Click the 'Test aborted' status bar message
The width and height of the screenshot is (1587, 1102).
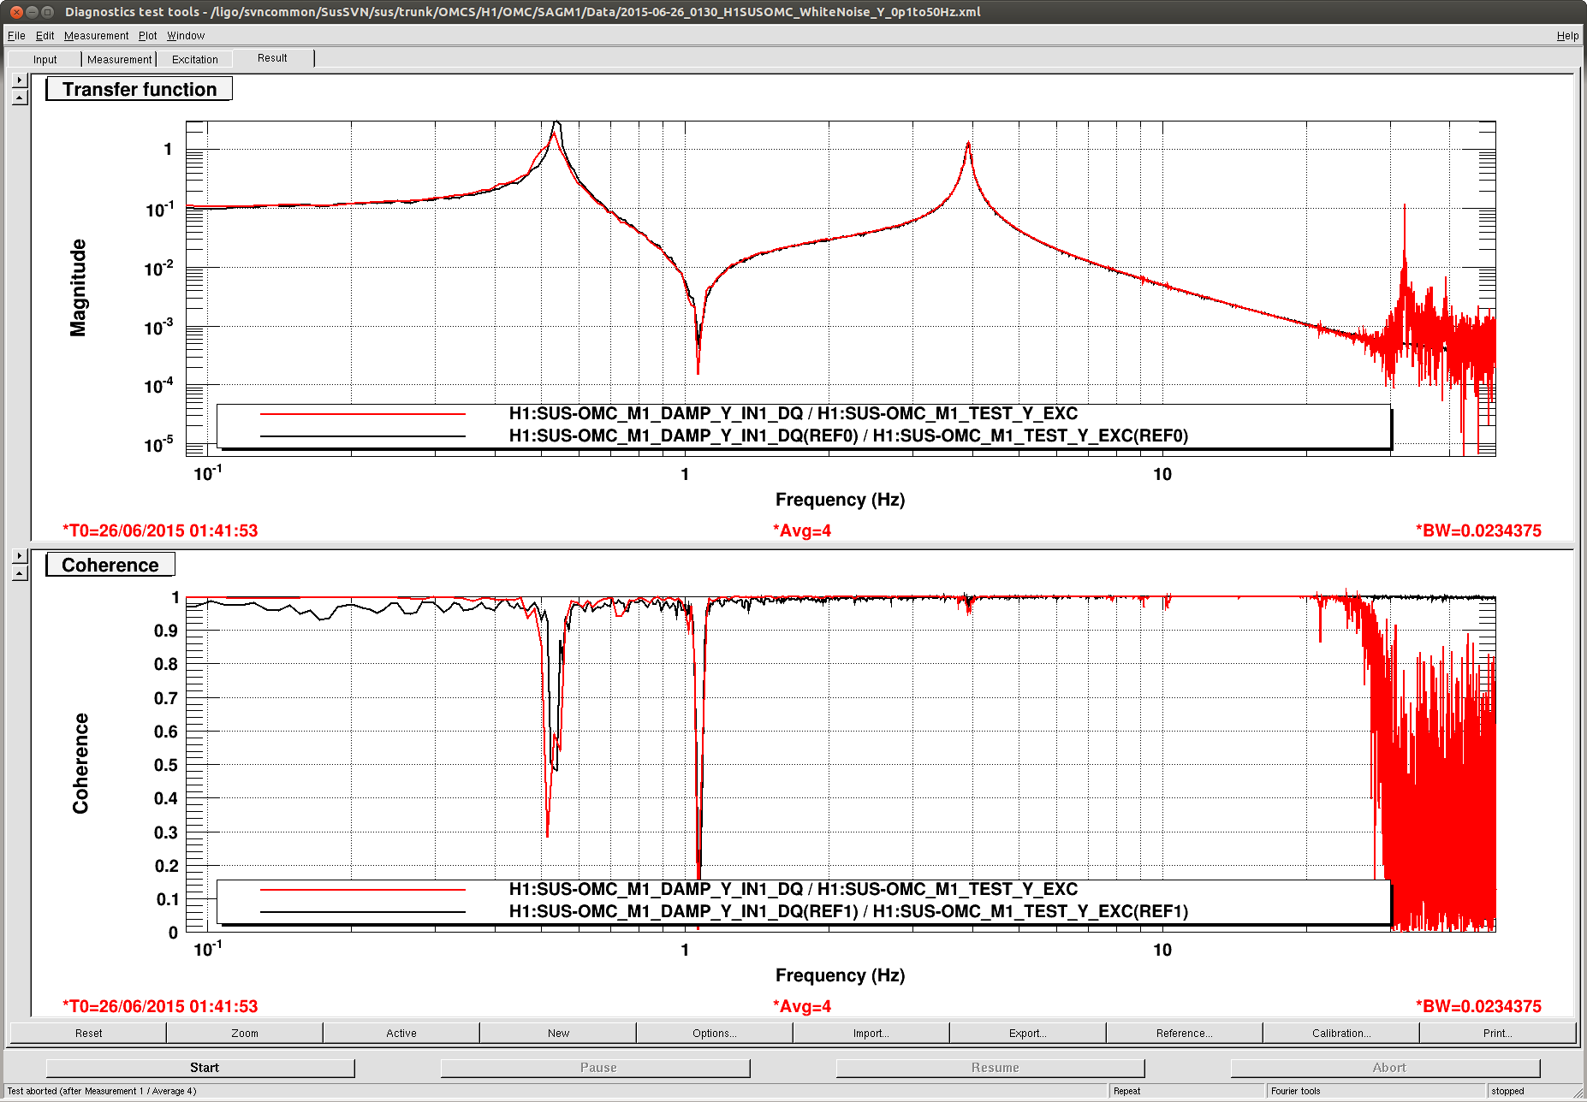tap(102, 1091)
